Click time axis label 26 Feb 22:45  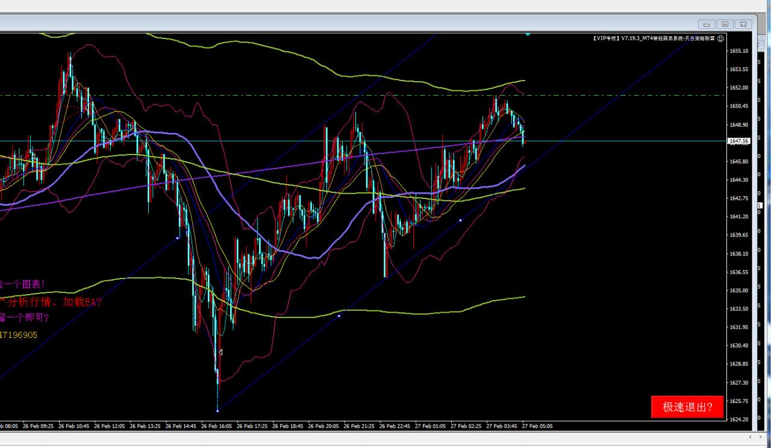pyautogui.click(x=395, y=426)
